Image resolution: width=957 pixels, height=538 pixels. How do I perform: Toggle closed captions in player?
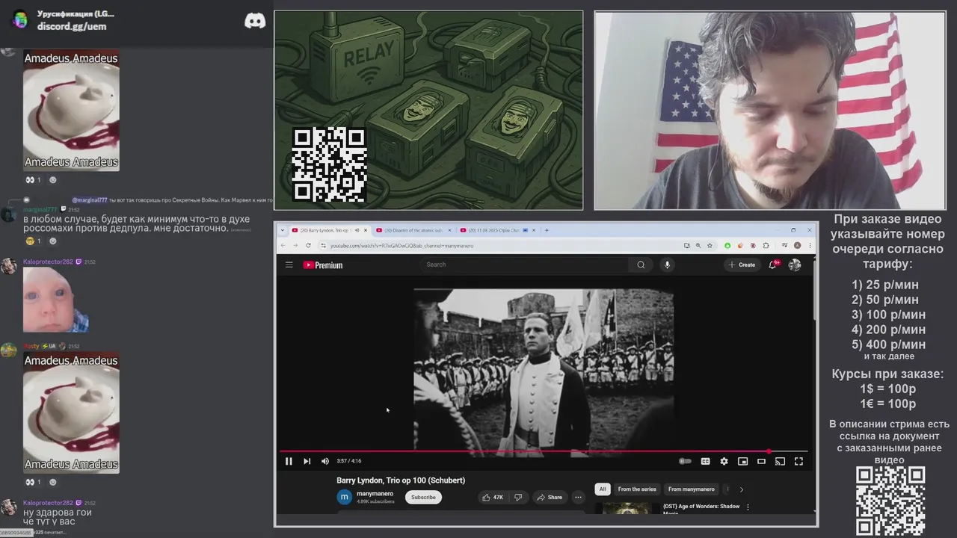(x=705, y=461)
